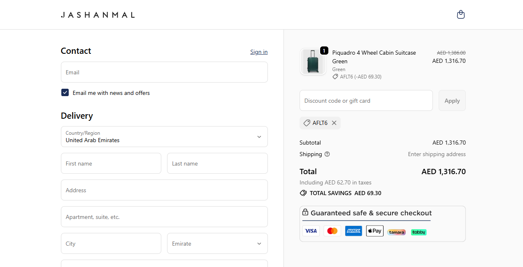Viewport: 523px width, 267px height.
Task: Open the shopping bag icon
Action: 461,14
